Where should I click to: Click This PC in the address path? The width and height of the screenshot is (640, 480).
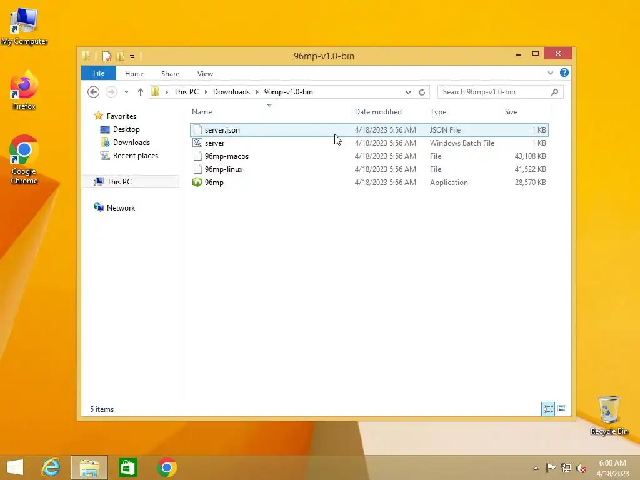[186, 92]
